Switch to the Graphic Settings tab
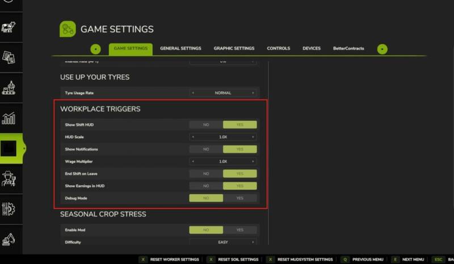Viewport: 454px width, 264px height. [234, 49]
